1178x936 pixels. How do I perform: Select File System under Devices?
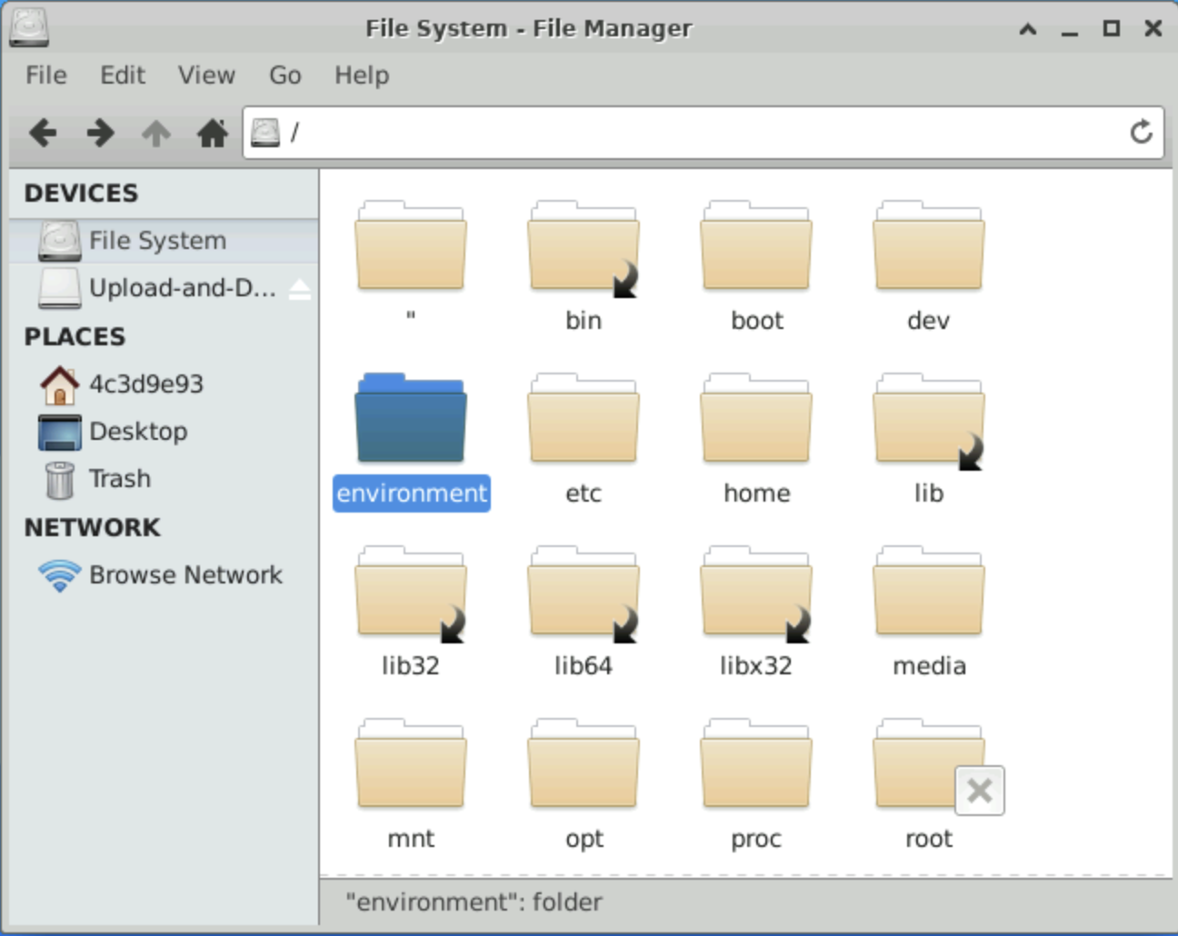156,241
